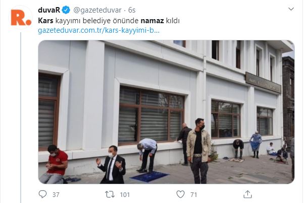Click the tweet text 'belediye önünde'
Viewport: 305px width, 203px height.
tap(111, 21)
